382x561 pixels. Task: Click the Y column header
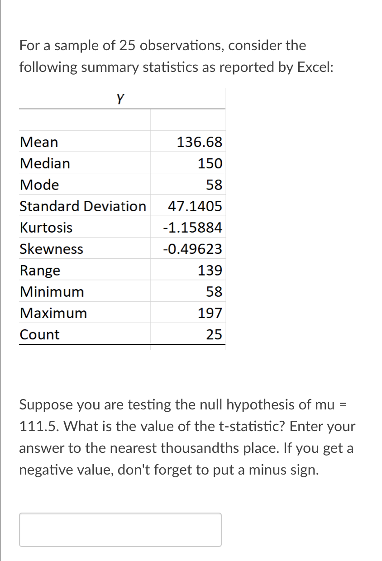tap(120, 98)
